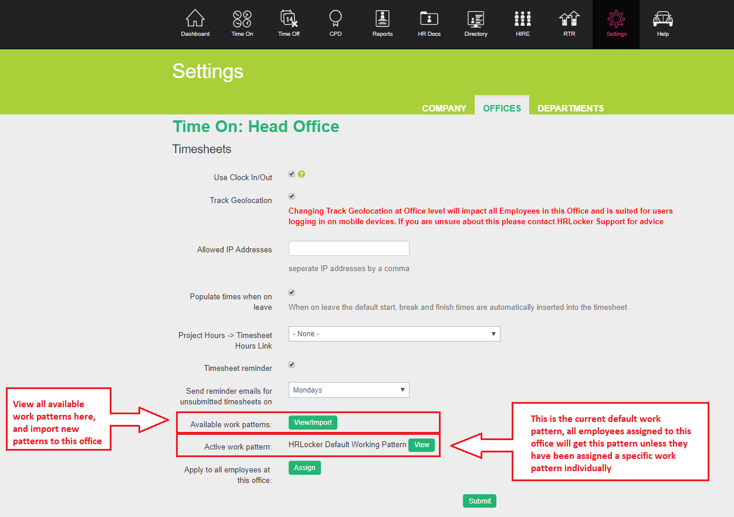Open the Time On clock icon
Screen dimensions: 734x517
tap(242, 19)
